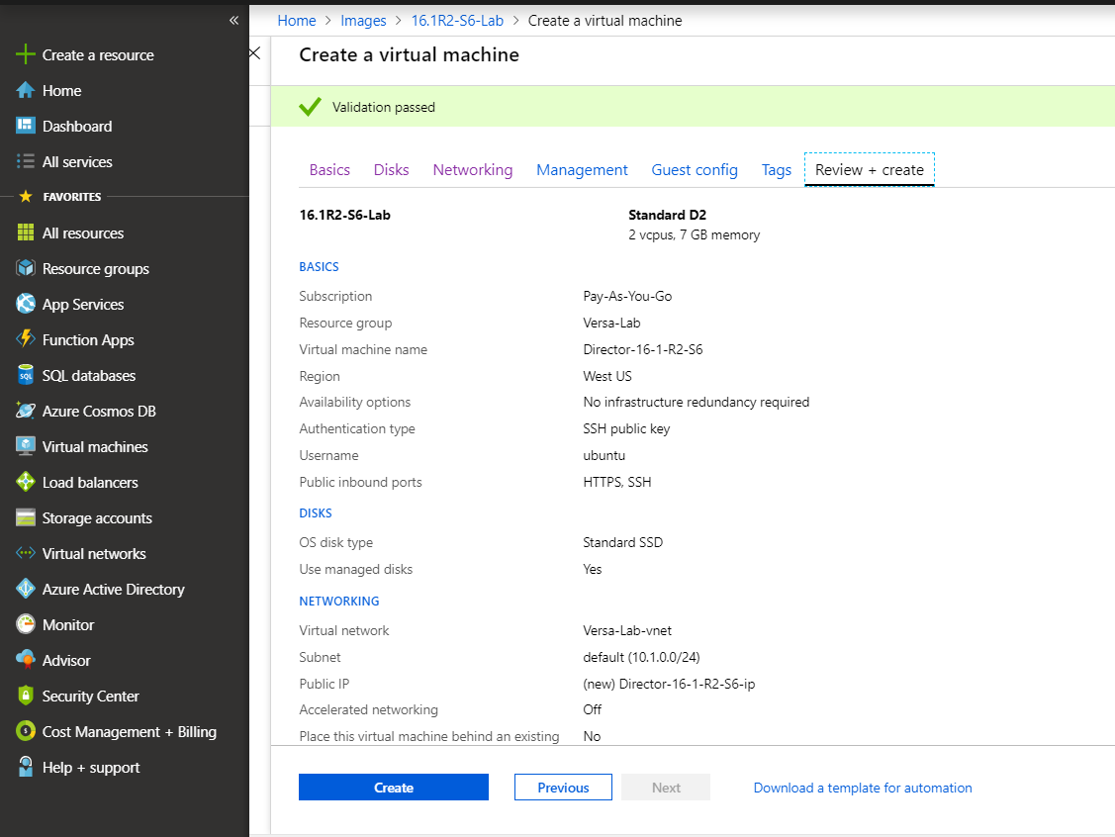Viewport: 1115px width, 837px height.
Task: Click Download a template for automation link
Action: tap(863, 788)
